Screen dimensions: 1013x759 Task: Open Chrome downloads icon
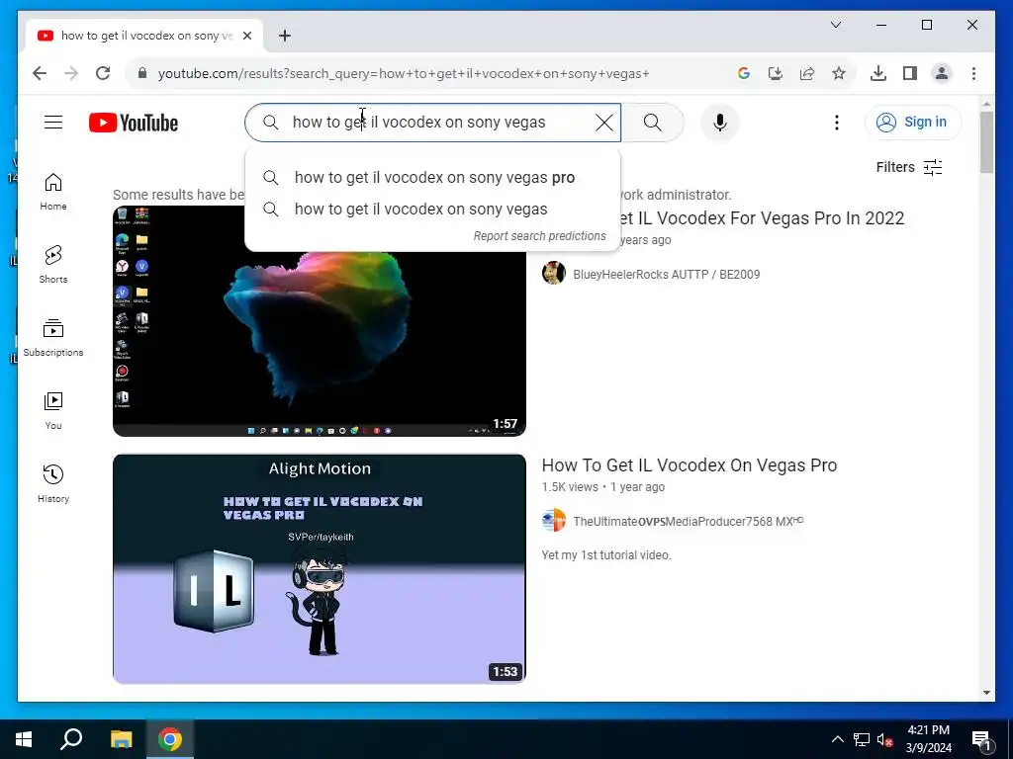coord(878,73)
